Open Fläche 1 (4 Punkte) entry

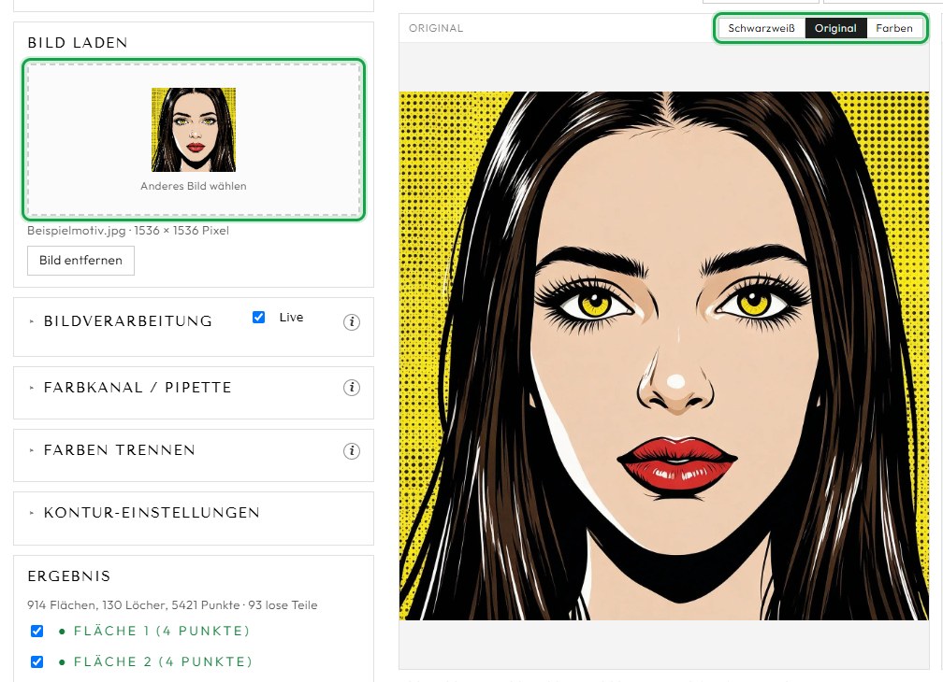161,631
